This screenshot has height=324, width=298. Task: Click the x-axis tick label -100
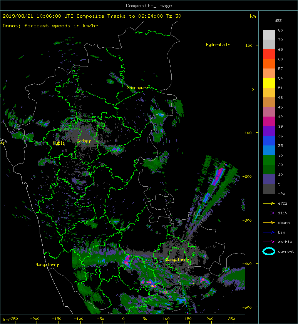[x=79, y=319]
